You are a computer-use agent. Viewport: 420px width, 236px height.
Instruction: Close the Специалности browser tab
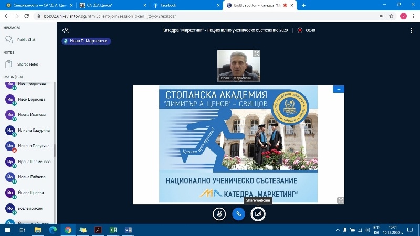(71, 5)
